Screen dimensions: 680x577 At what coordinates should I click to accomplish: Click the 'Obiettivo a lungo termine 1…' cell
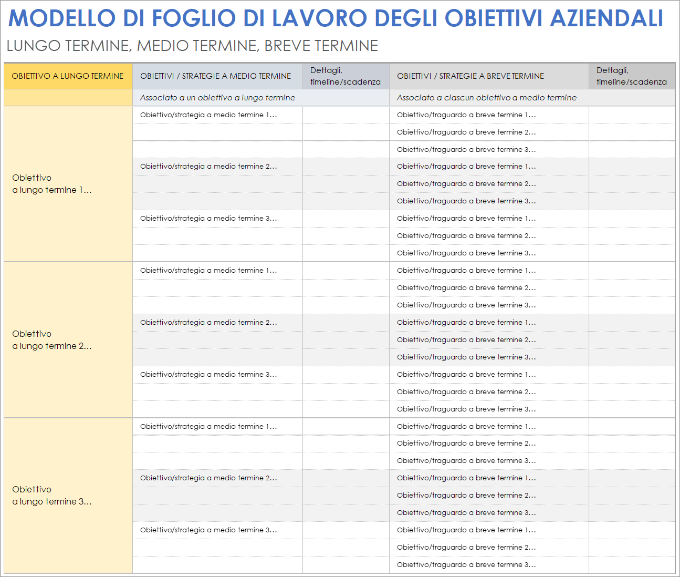[68, 184]
